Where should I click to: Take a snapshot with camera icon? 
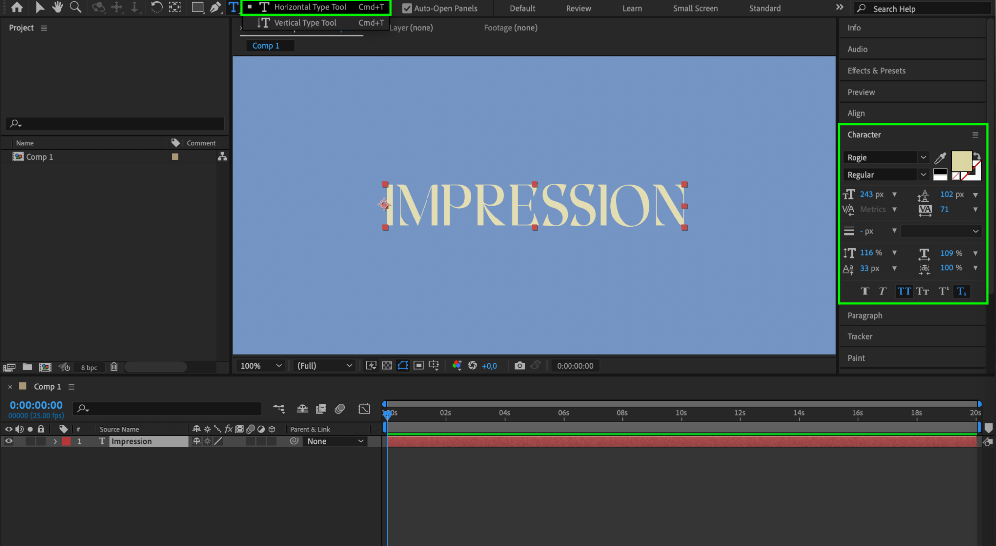click(x=519, y=366)
